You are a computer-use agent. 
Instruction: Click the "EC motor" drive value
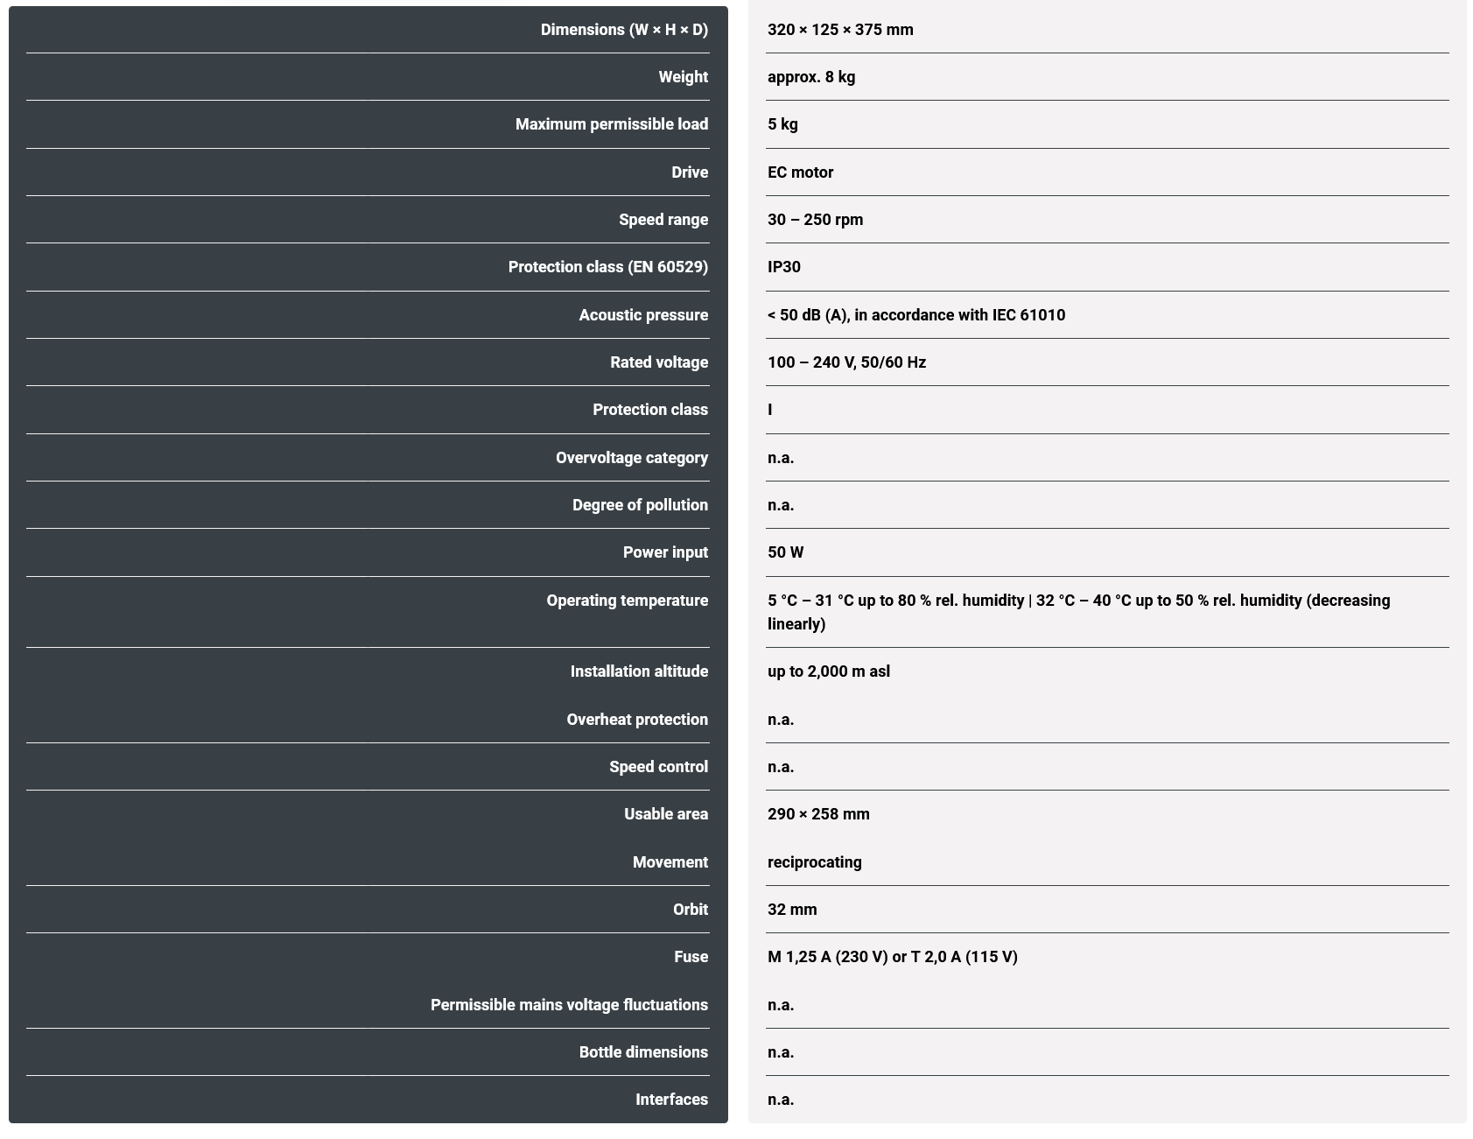[800, 172]
